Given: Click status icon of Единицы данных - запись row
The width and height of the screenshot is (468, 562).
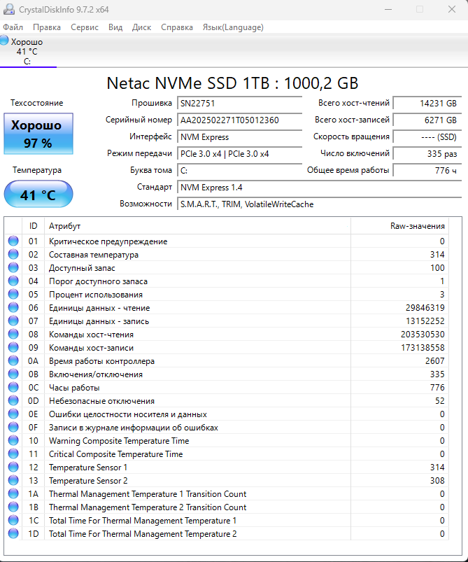Looking at the screenshot, I should coord(13,321).
